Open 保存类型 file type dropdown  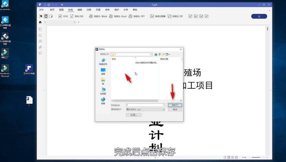145,110
